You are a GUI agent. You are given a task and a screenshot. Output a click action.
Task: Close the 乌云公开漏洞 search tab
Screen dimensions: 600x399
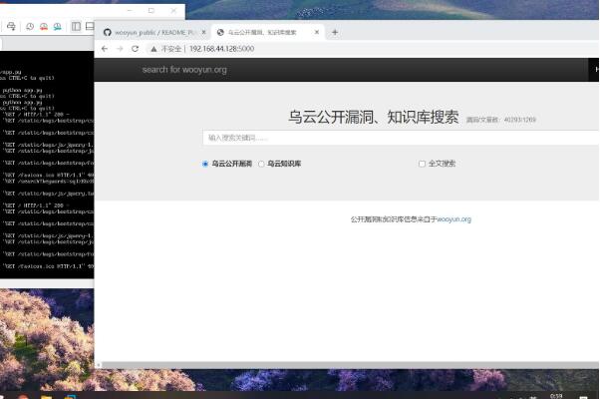pyautogui.click(x=317, y=32)
